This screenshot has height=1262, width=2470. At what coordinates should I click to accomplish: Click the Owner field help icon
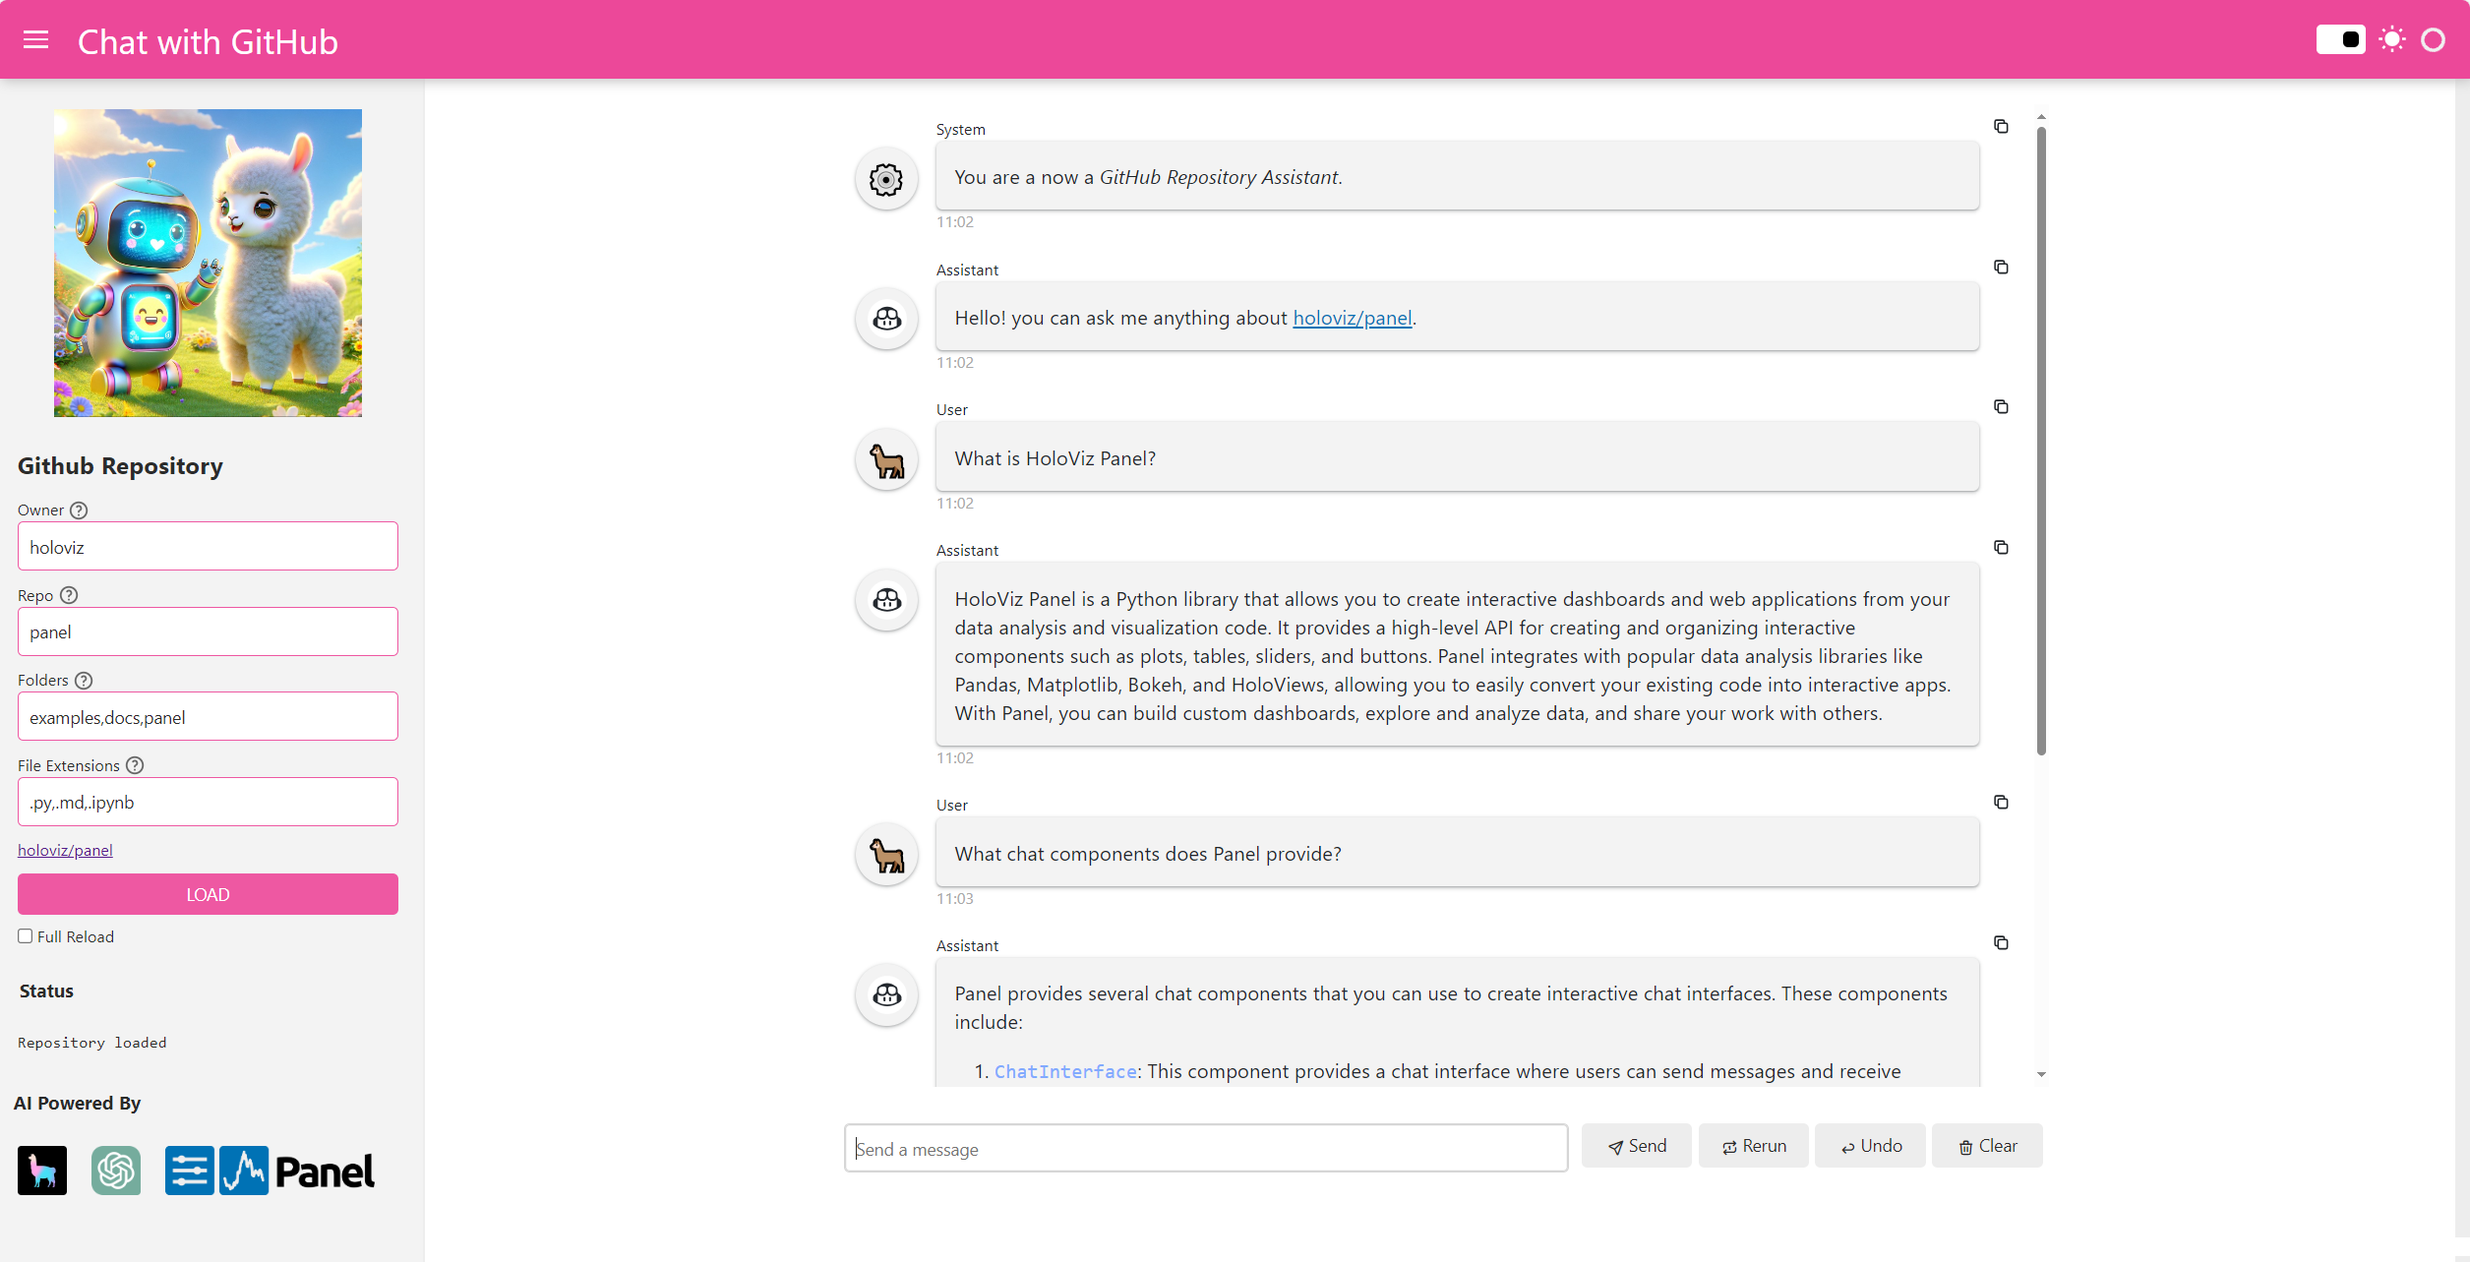(79, 510)
